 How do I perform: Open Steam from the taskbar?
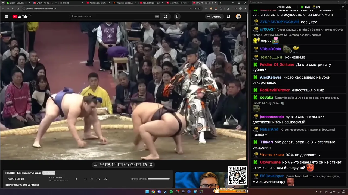165,192
